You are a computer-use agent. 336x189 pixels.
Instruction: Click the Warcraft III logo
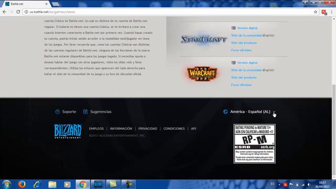tap(202, 73)
